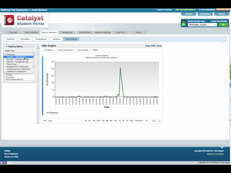Click the RESET chart button

coord(95,50)
